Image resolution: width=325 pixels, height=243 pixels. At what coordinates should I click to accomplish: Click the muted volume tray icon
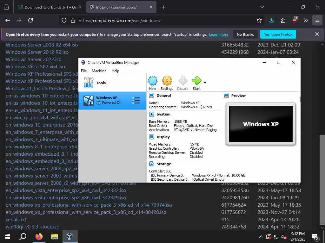[284, 237]
